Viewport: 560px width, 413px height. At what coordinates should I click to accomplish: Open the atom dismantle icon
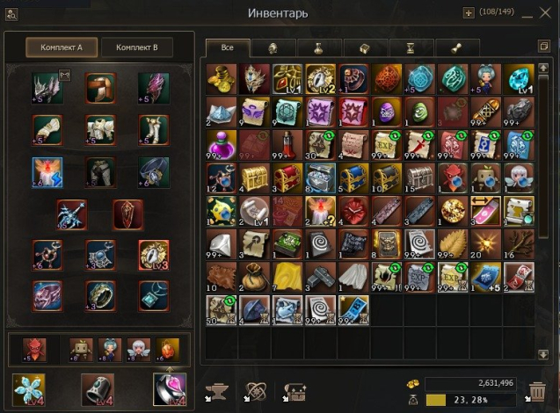point(255,393)
